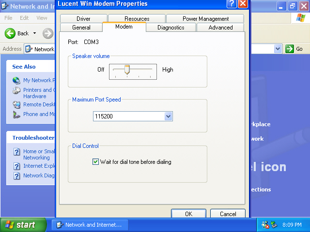Click the Home or Small Networking help icon
Viewport: 310px width, 232px height.
click(17, 152)
